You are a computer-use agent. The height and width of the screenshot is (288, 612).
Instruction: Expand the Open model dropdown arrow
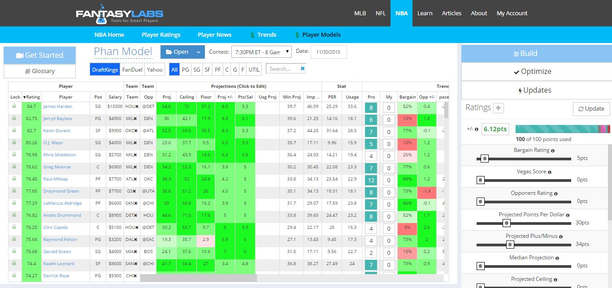click(199, 52)
